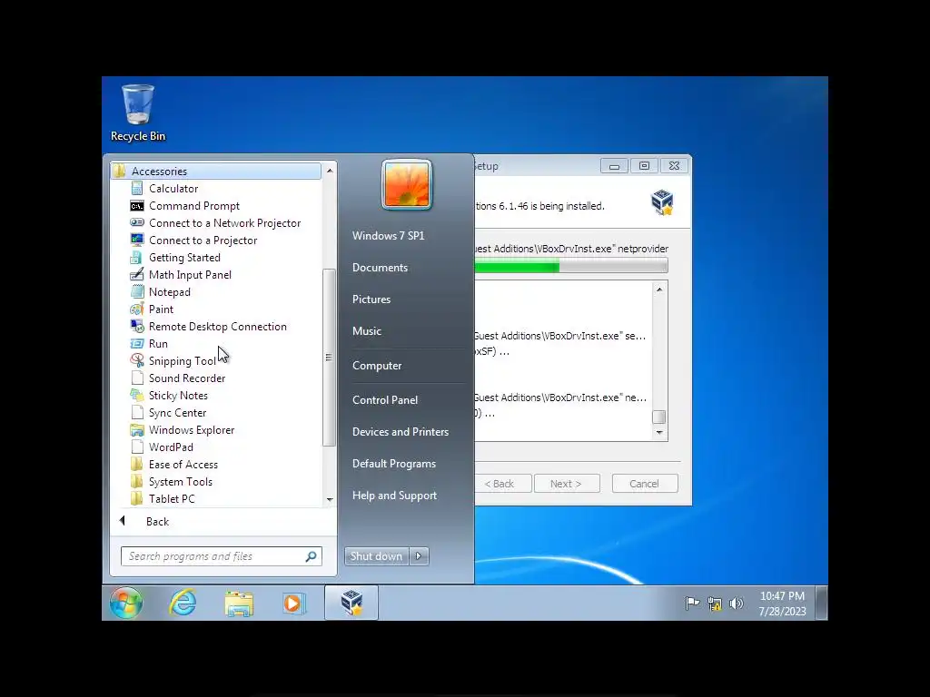Image resolution: width=930 pixels, height=697 pixels.
Task: Click the 10:47 PM clock
Action: (x=782, y=596)
